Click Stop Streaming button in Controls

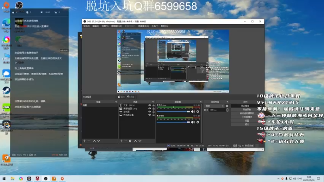pos(245,106)
